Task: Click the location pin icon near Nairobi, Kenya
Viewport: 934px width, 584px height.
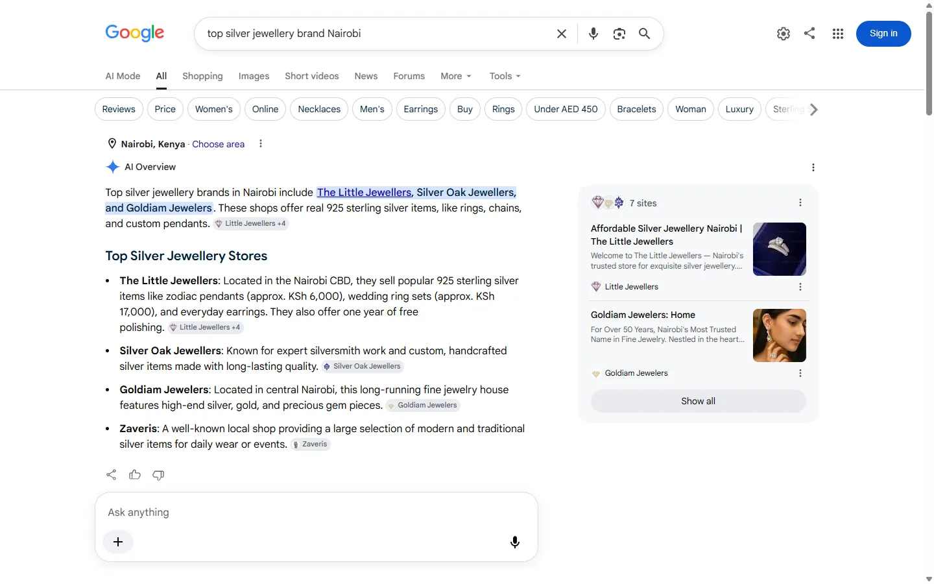Action: 112,144
